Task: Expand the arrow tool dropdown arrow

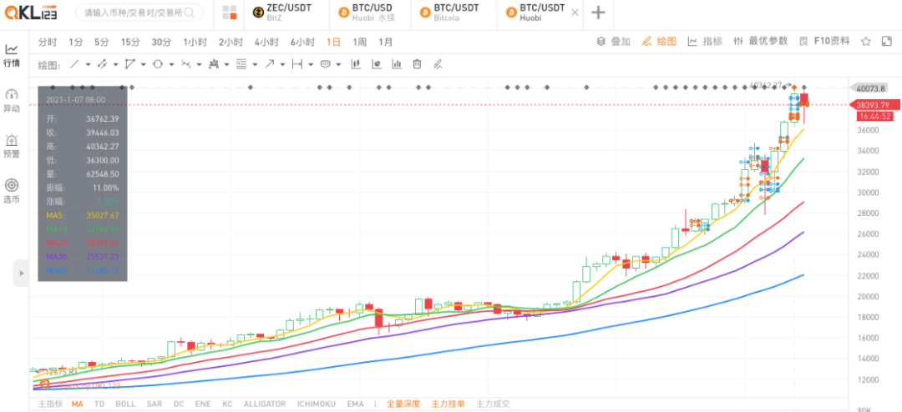Action: [x=282, y=64]
